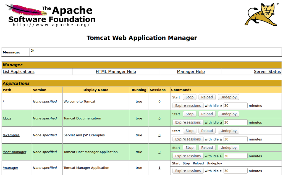Screen dimensions: 283x177
Task: Click the 'Tomcat Web Application Manager' heading
Action: coord(142,38)
